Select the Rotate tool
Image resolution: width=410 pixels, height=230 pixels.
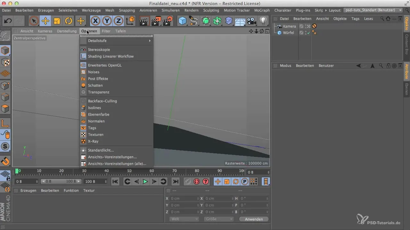[69, 21]
